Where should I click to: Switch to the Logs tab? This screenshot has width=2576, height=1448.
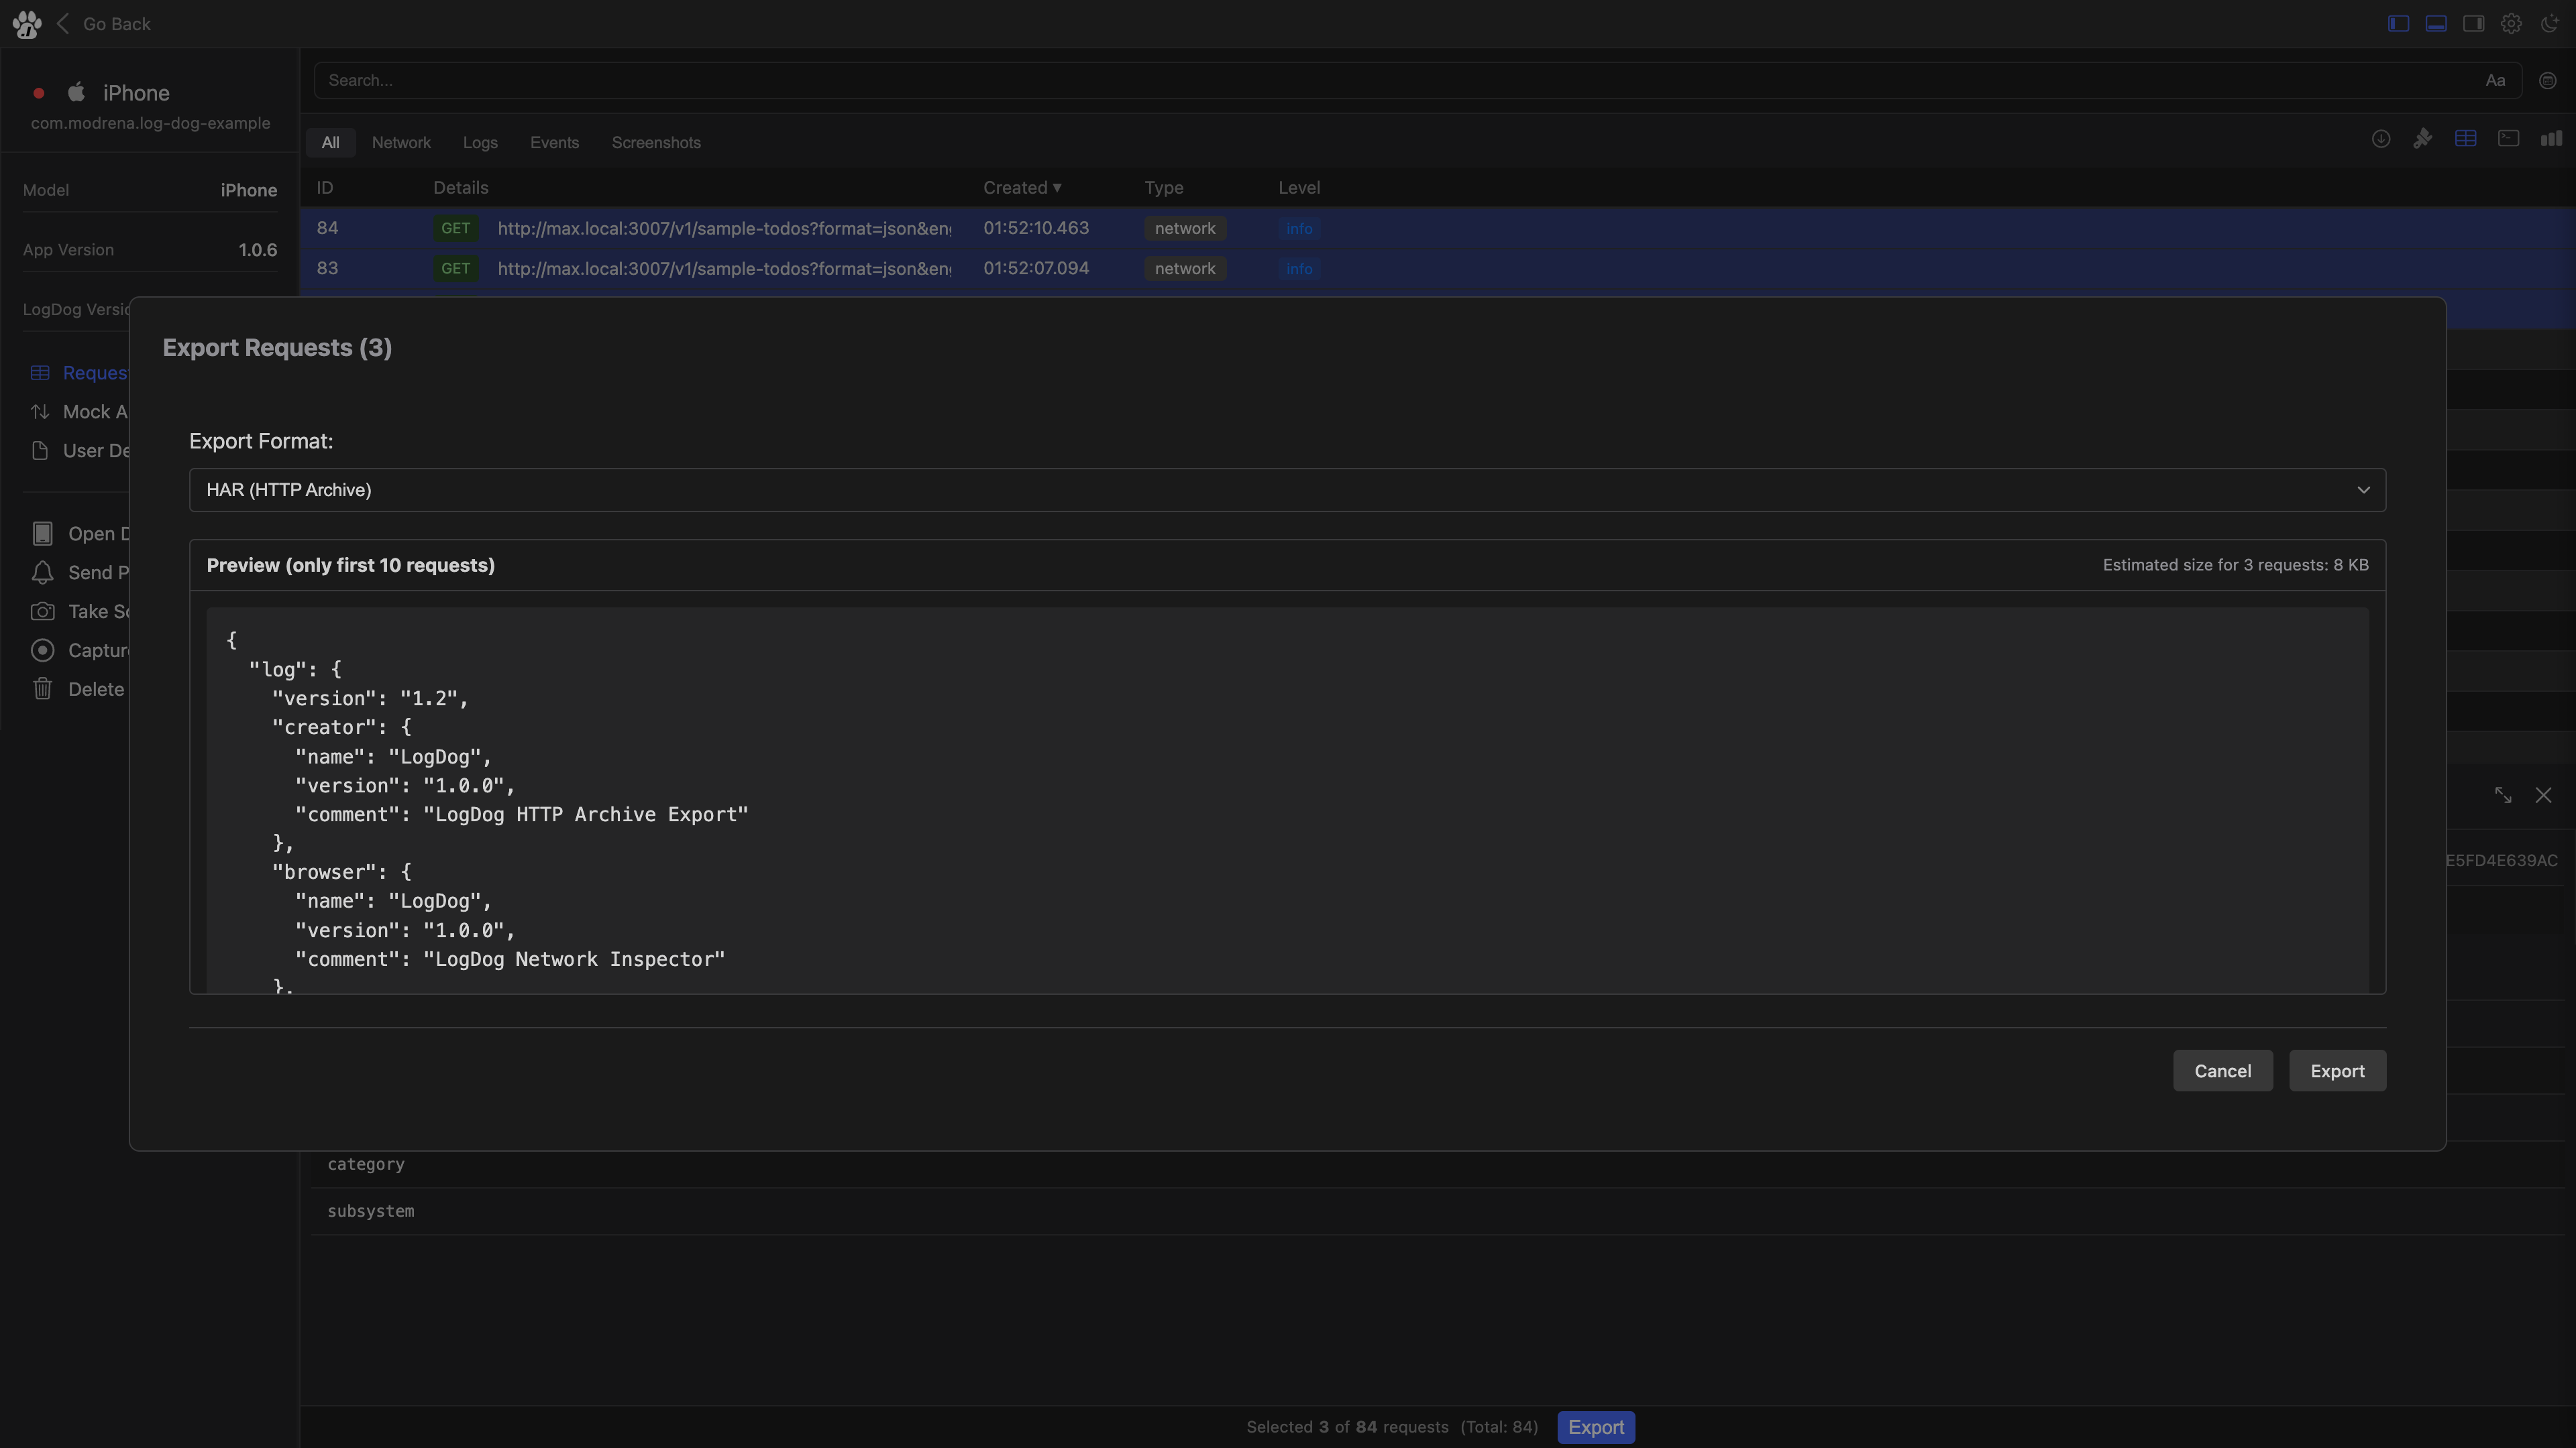coord(480,143)
